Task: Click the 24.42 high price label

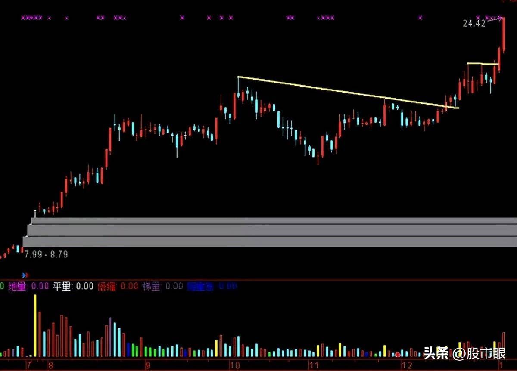Action: click(x=474, y=24)
